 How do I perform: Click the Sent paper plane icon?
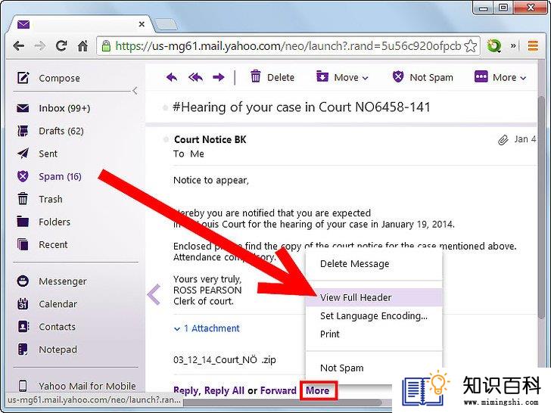(23, 154)
